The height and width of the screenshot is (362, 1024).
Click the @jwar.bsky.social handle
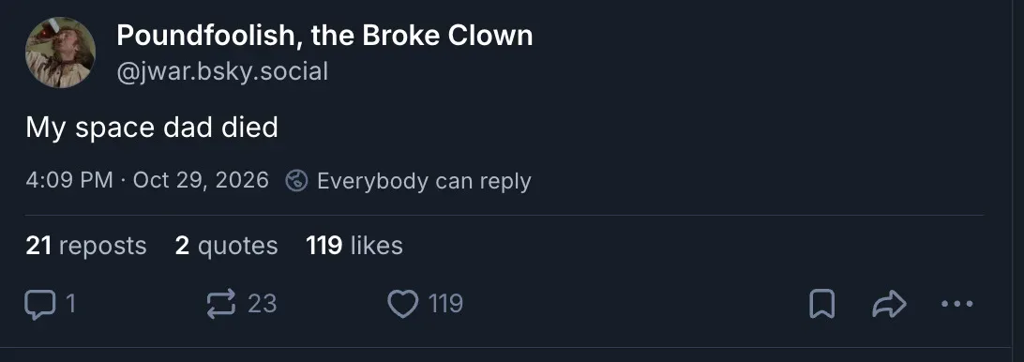222,71
